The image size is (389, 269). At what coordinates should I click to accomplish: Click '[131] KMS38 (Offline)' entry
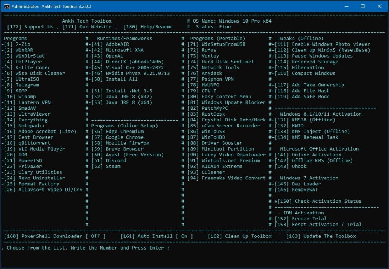305,120
